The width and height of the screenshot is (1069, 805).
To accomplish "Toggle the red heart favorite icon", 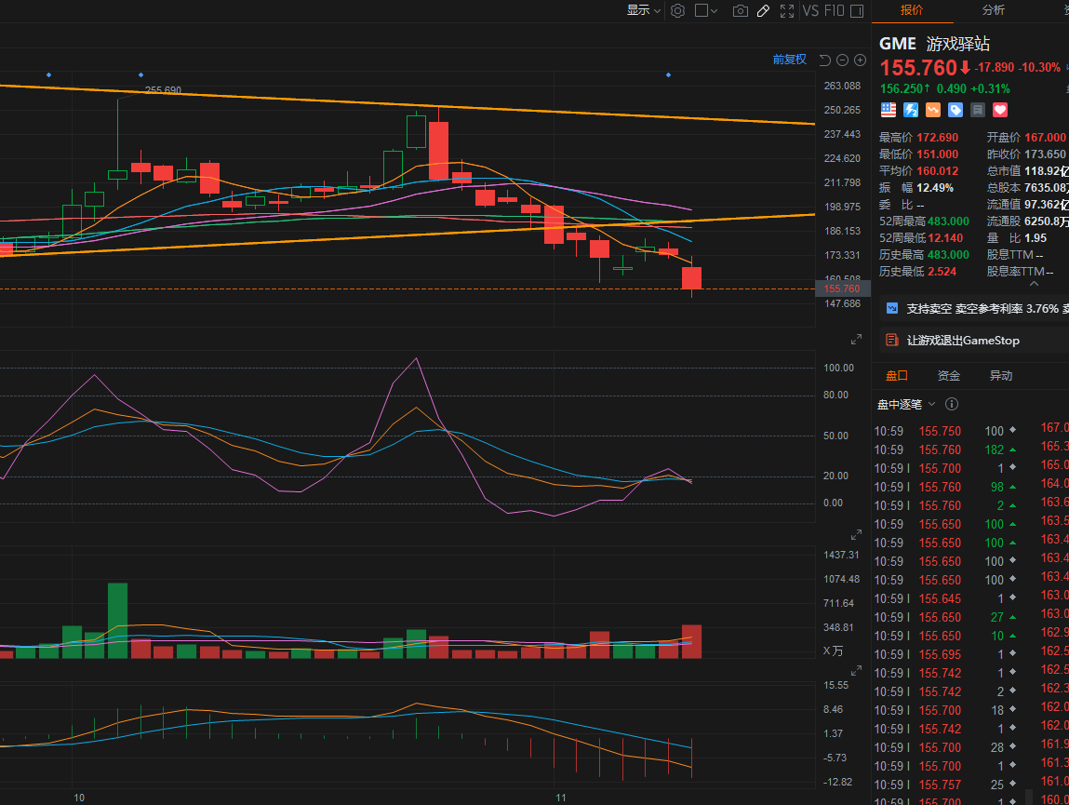I will (x=1000, y=110).
